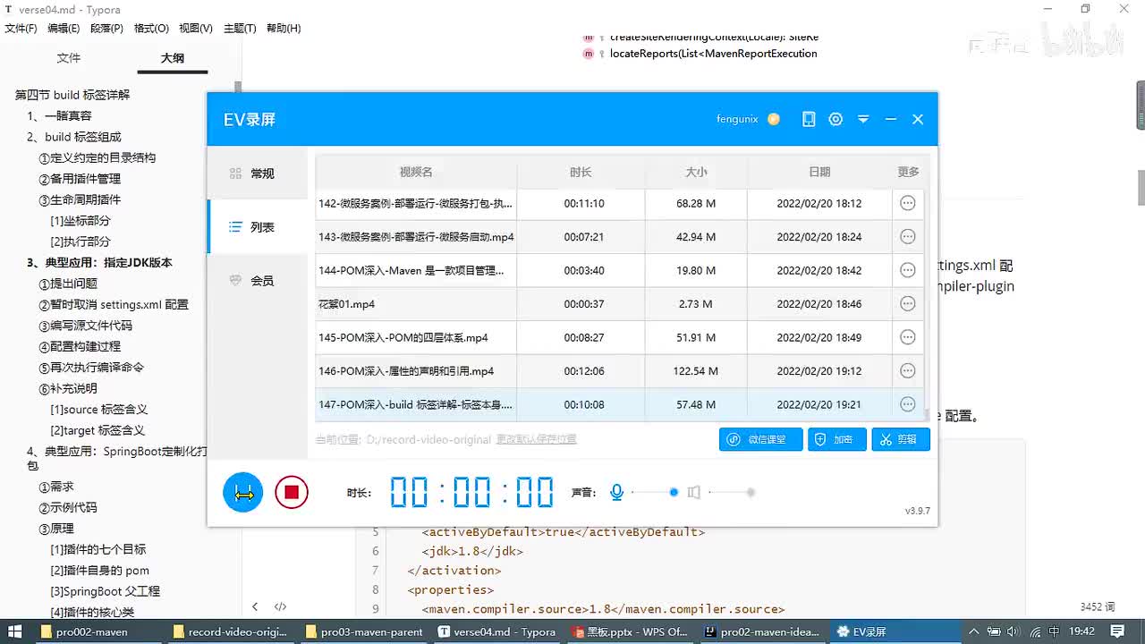The height and width of the screenshot is (644, 1145).
Task: Open Windows Start menu
Action: (x=14, y=631)
